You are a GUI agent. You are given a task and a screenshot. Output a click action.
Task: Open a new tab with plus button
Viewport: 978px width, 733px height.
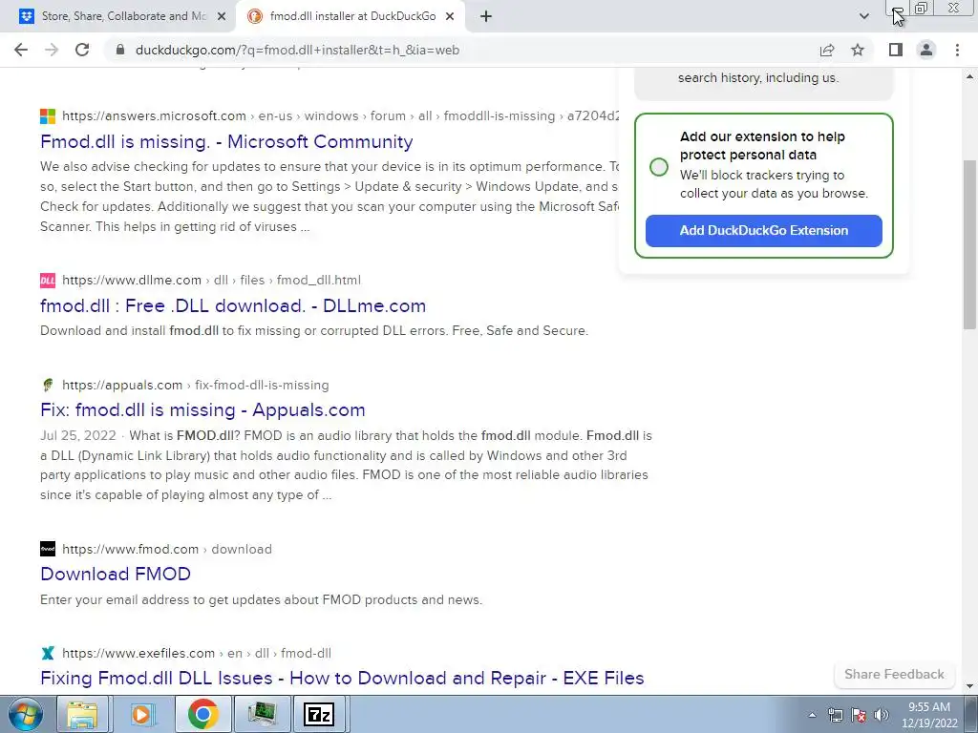[486, 17]
